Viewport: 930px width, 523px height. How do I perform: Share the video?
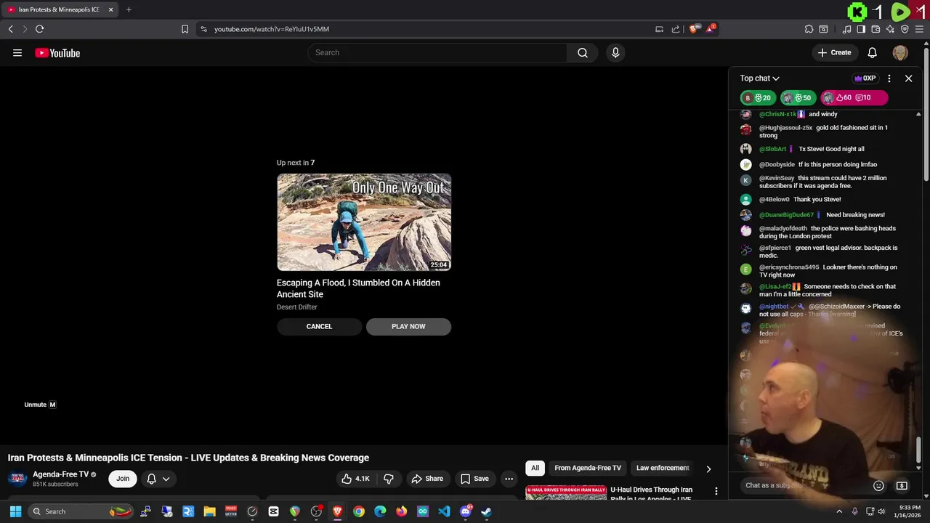point(427,479)
